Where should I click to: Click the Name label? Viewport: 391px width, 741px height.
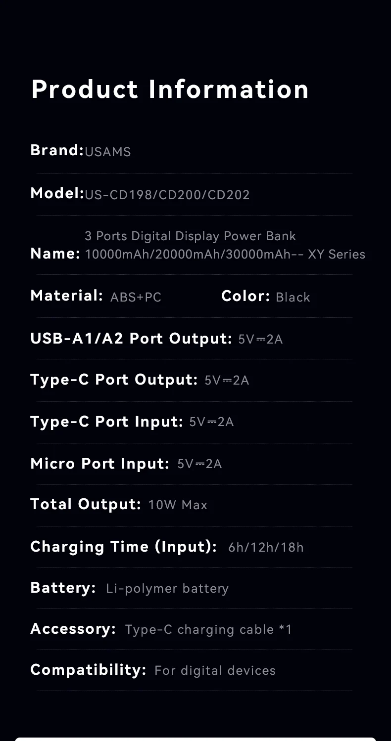tap(55, 254)
